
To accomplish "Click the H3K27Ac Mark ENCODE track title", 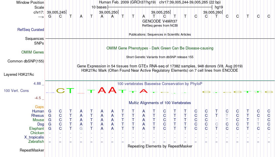I will pyautogui.click(x=160, y=71).
